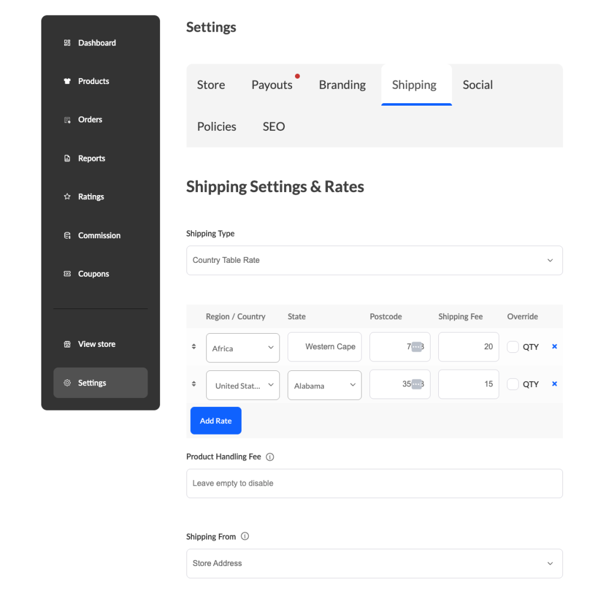This screenshot has width=614, height=596.
Task: Click the Override column header
Action: click(522, 317)
